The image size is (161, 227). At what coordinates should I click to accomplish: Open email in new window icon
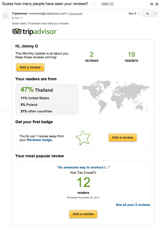[x=157, y=4]
